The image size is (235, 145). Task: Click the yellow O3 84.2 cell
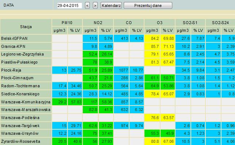(152, 39)
